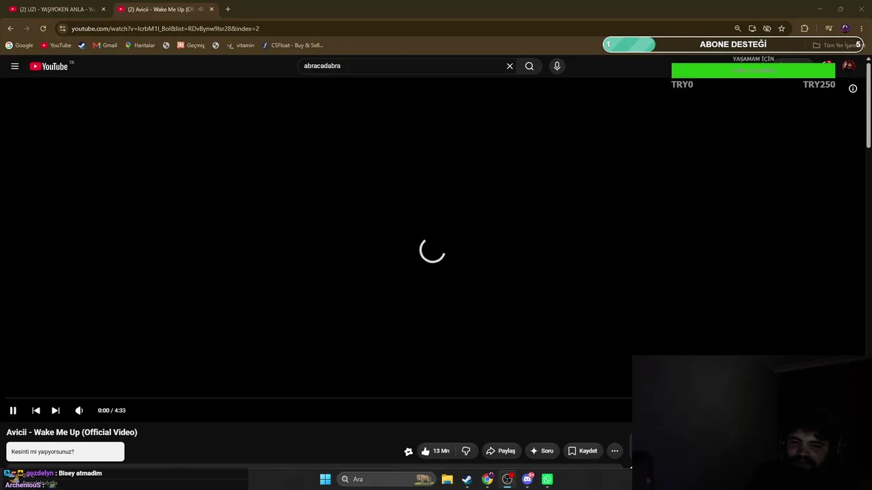872x490 pixels.
Task: Skip to the next video
Action: (x=56, y=410)
